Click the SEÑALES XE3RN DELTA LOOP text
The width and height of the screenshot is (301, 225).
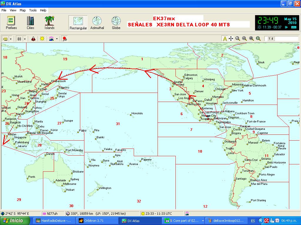[x=179, y=25]
